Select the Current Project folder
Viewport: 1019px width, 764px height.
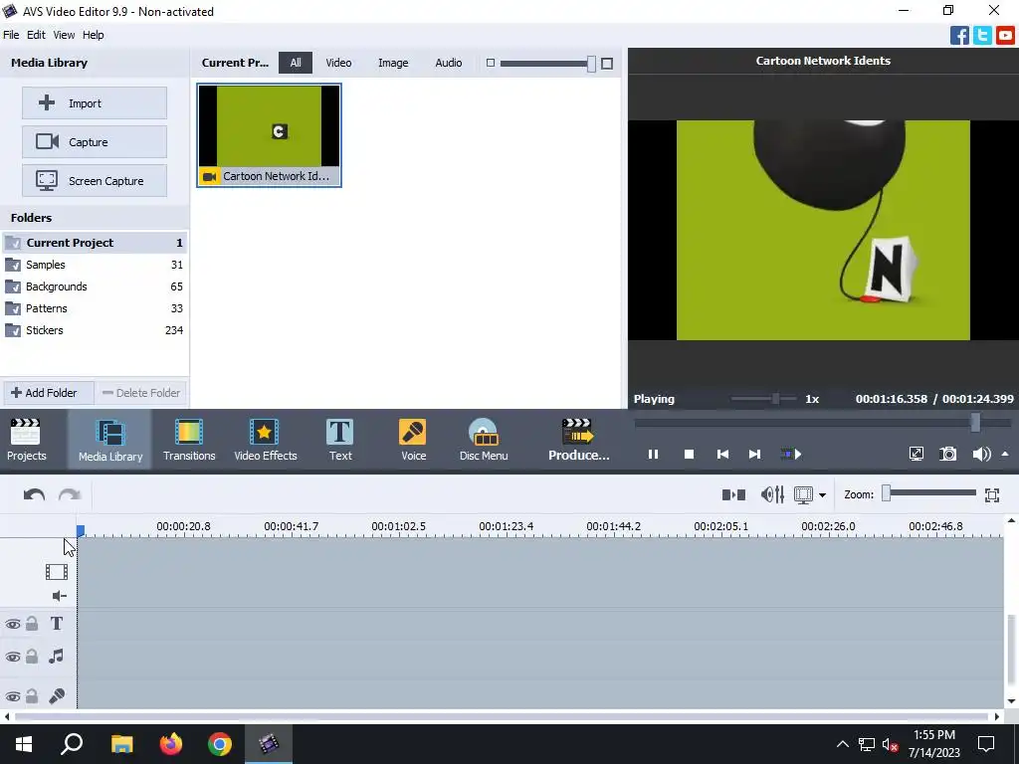(95, 243)
